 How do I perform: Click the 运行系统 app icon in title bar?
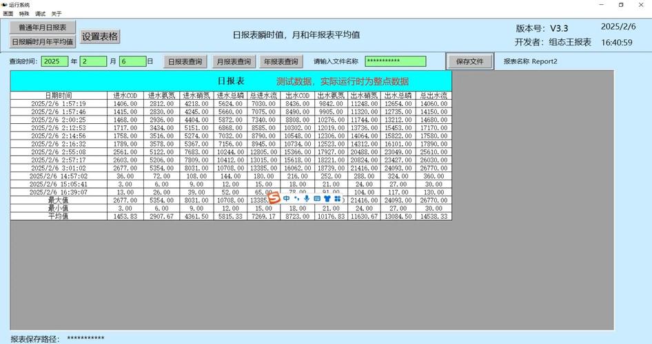[x=5, y=5]
